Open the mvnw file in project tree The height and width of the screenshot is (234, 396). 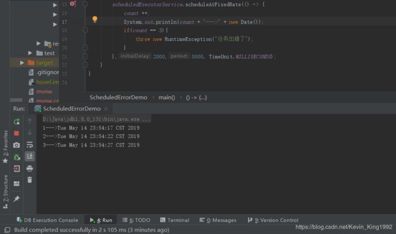point(40,92)
